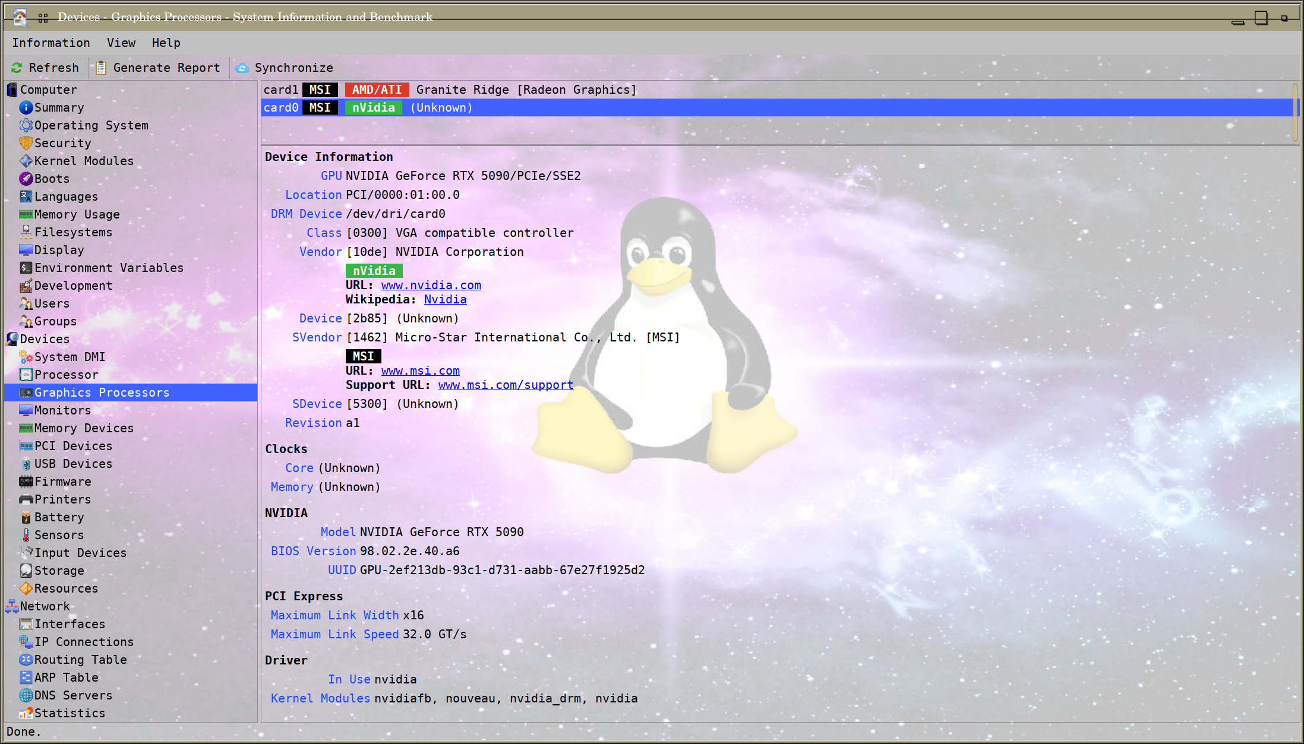Click the Refresh toolbar icon

pyautogui.click(x=17, y=68)
